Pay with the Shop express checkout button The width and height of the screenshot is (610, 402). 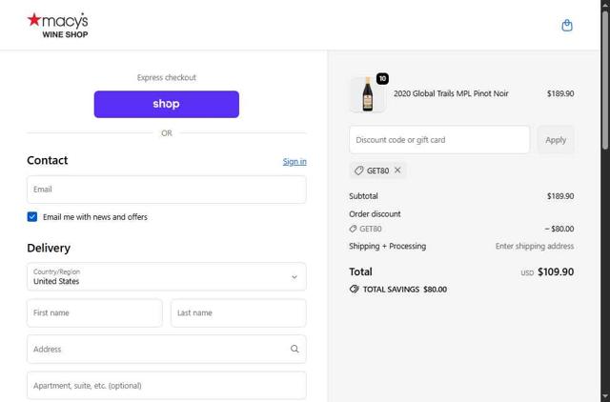coord(167,104)
